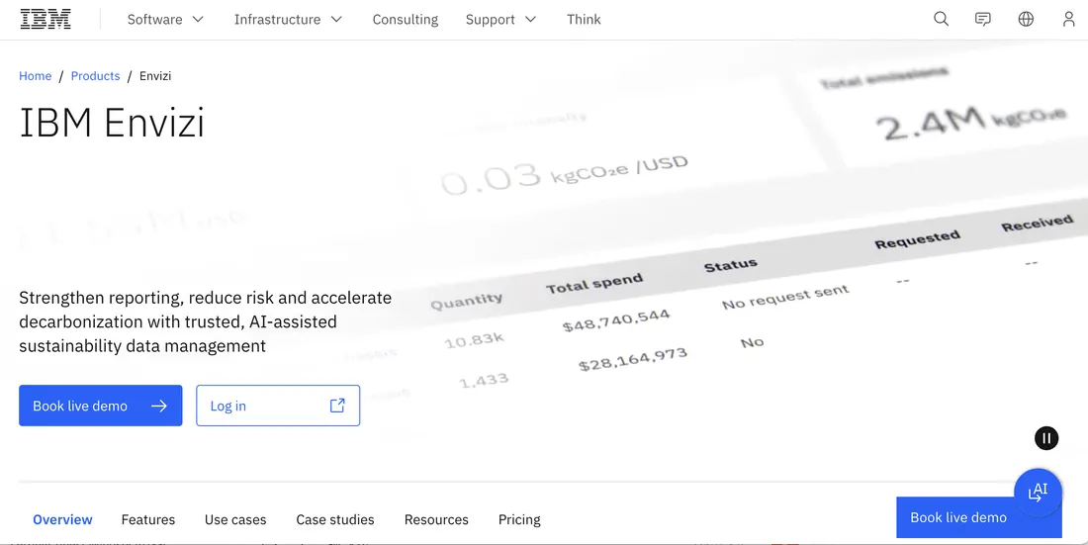This screenshot has width=1088, height=545.
Task: Click the blue Book live demo hero button
Action: 101,406
